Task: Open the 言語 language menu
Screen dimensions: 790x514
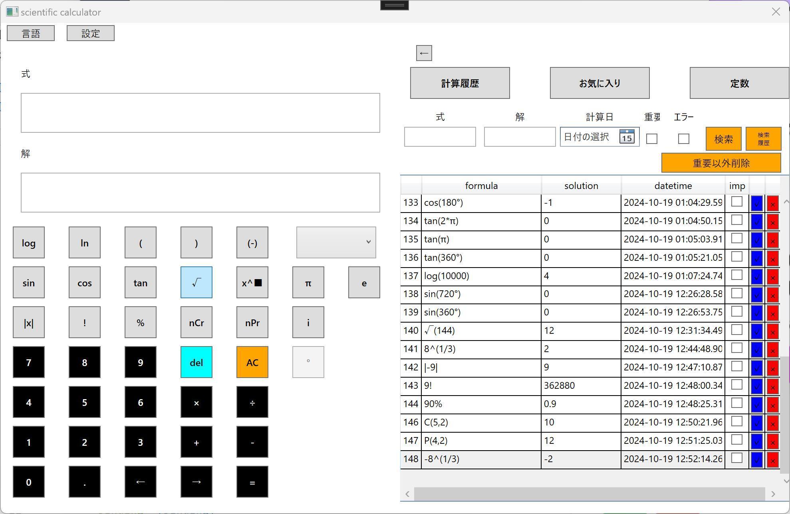Action: click(31, 33)
